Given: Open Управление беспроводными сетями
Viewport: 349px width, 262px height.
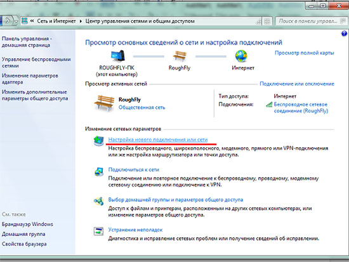Looking at the screenshot, I should (36, 63).
